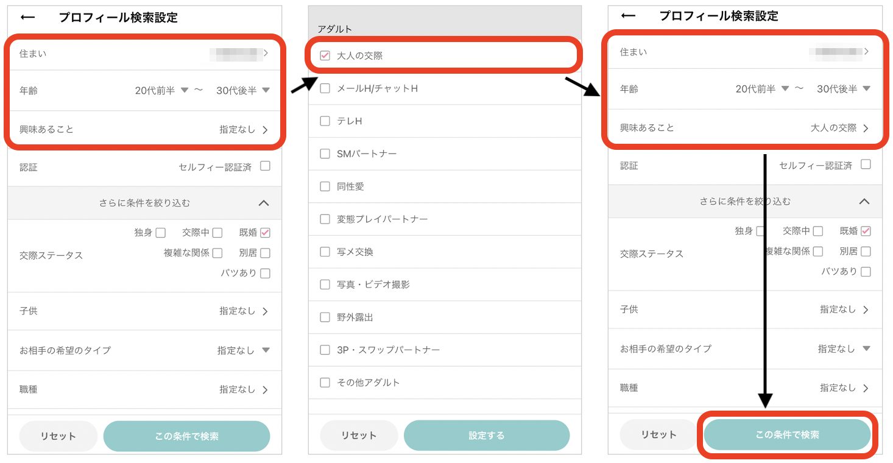Click リセット button in the middle screen
This screenshot has width=893, height=463.
pyautogui.click(x=359, y=436)
